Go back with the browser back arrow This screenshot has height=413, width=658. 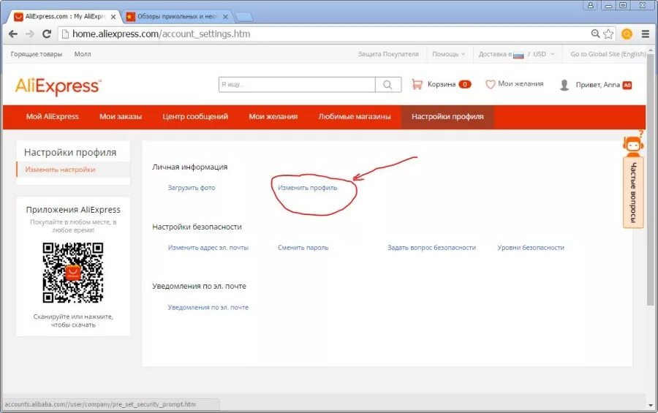coord(13,34)
